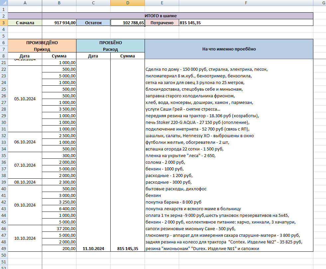
Task: Select column B header
Action: point(59,3)
